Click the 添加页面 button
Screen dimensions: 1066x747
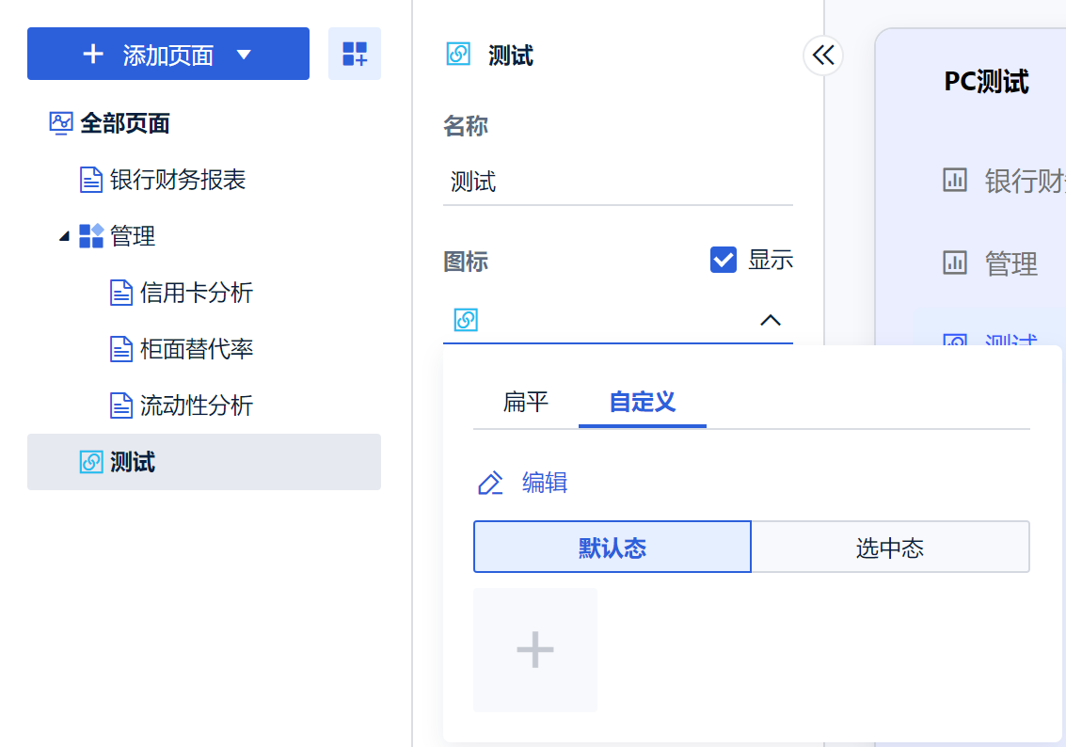[x=151, y=55]
